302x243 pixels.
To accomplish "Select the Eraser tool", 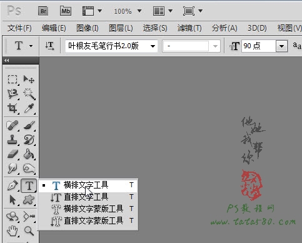I will pyautogui.click(x=13, y=154).
